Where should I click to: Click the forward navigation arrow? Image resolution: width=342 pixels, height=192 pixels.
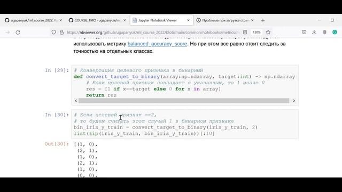(7, 32)
